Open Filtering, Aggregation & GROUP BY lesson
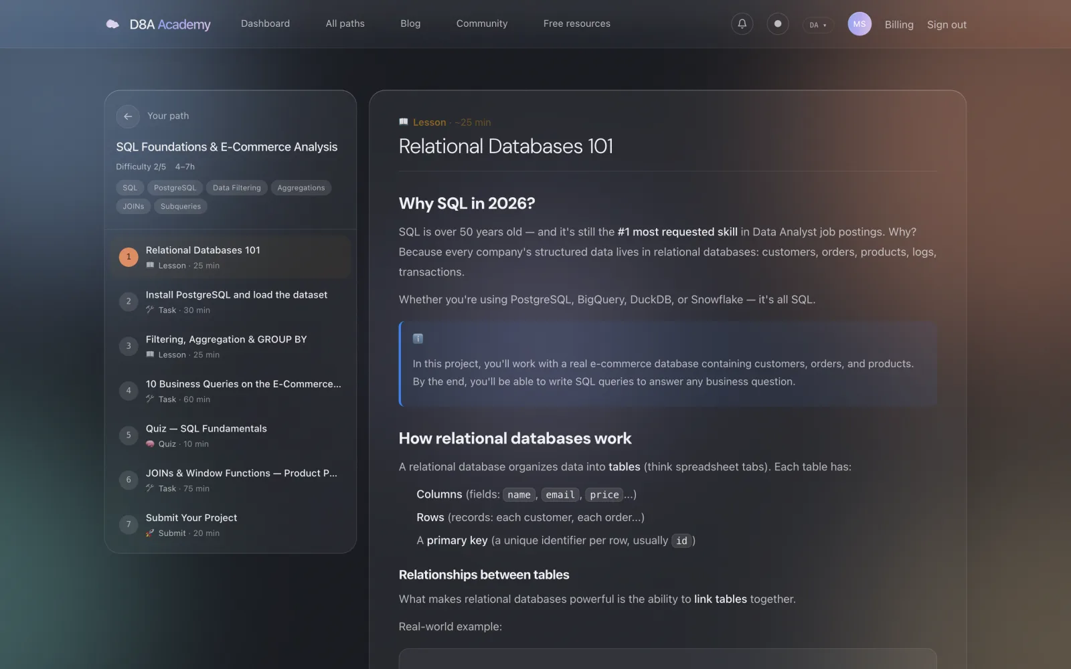This screenshot has width=1071, height=669. click(x=230, y=346)
